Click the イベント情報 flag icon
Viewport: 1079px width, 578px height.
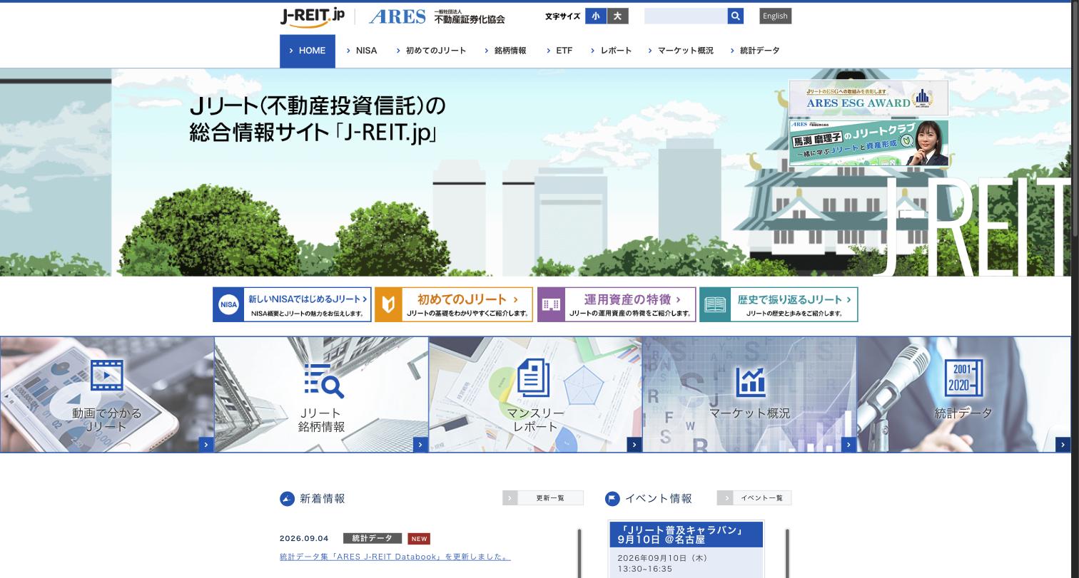[x=612, y=499]
